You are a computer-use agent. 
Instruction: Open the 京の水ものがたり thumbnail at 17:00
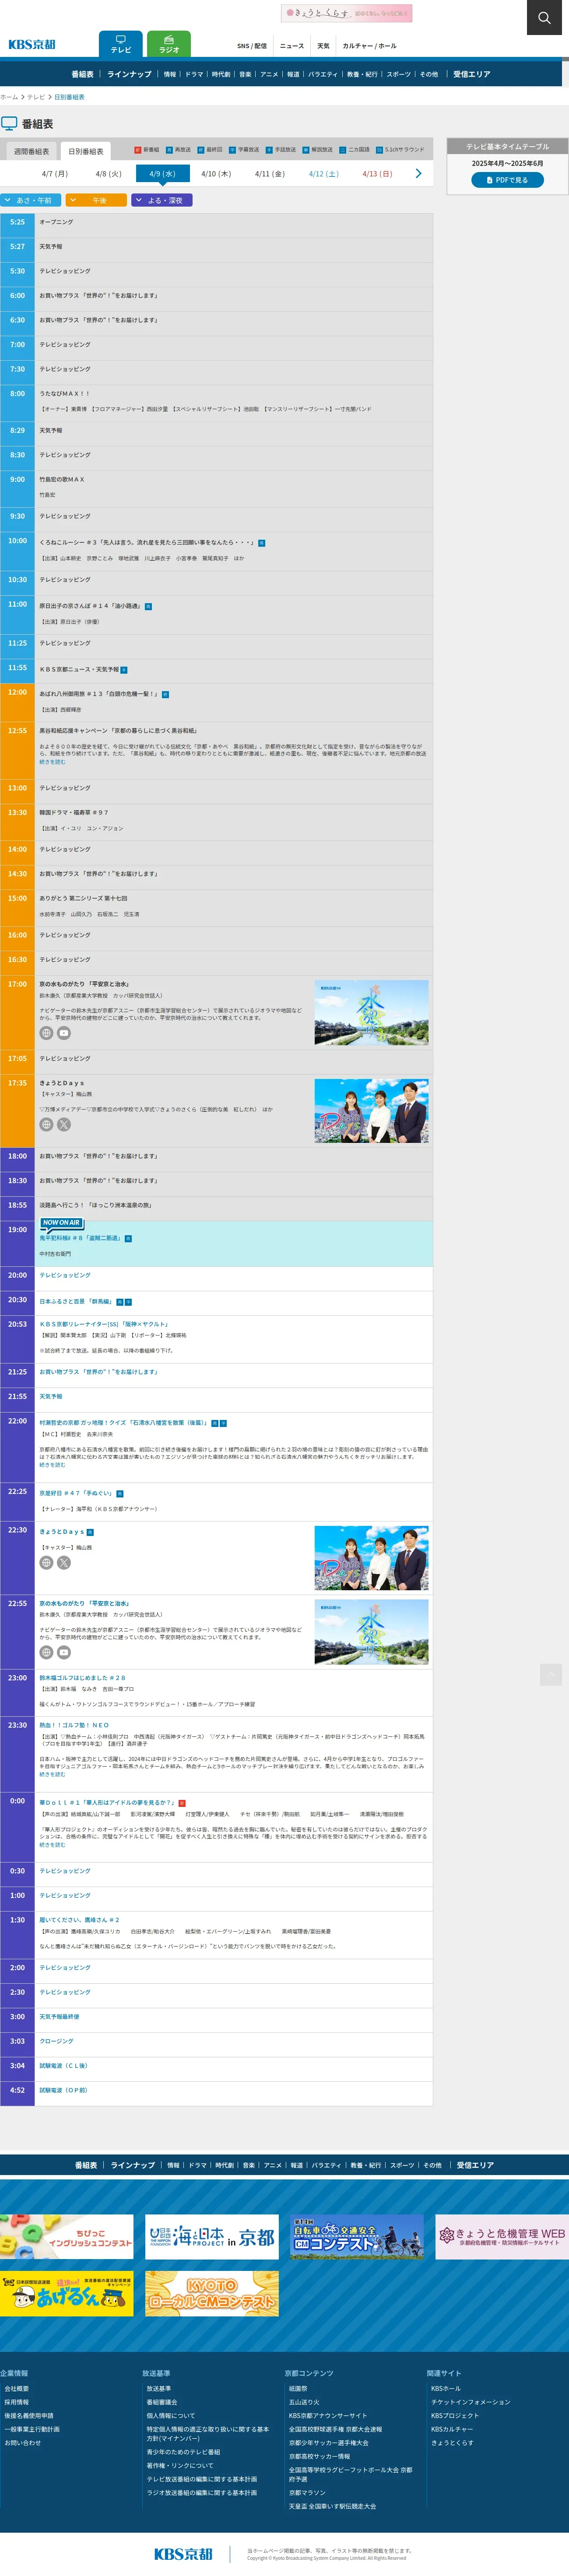[372, 1012]
